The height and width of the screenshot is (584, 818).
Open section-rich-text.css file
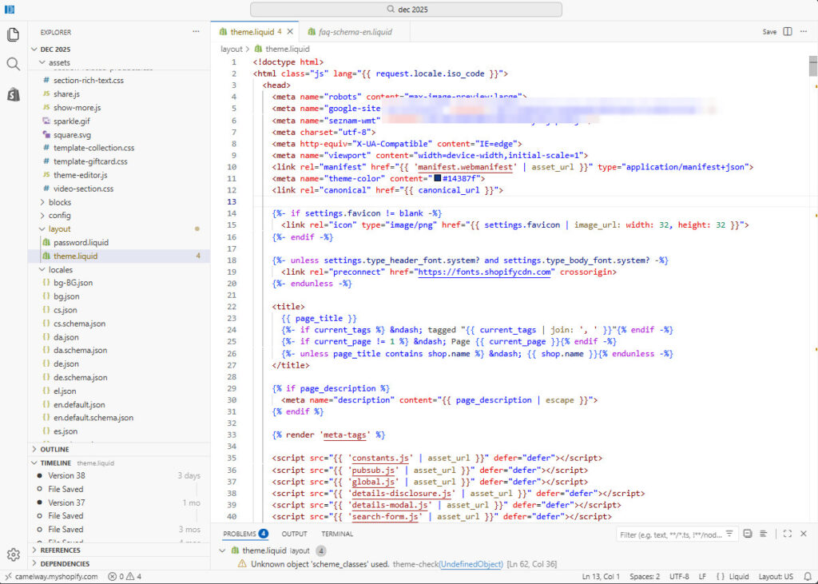88,81
